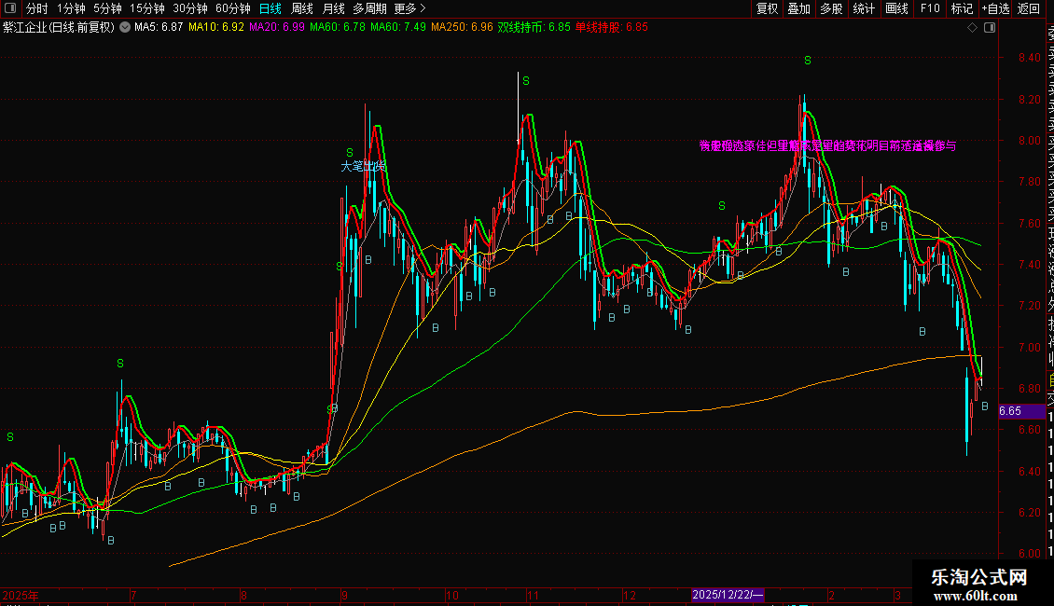Open the 更多 periods expander
The width and height of the screenshot is (1054, 606).
point(409,8)
